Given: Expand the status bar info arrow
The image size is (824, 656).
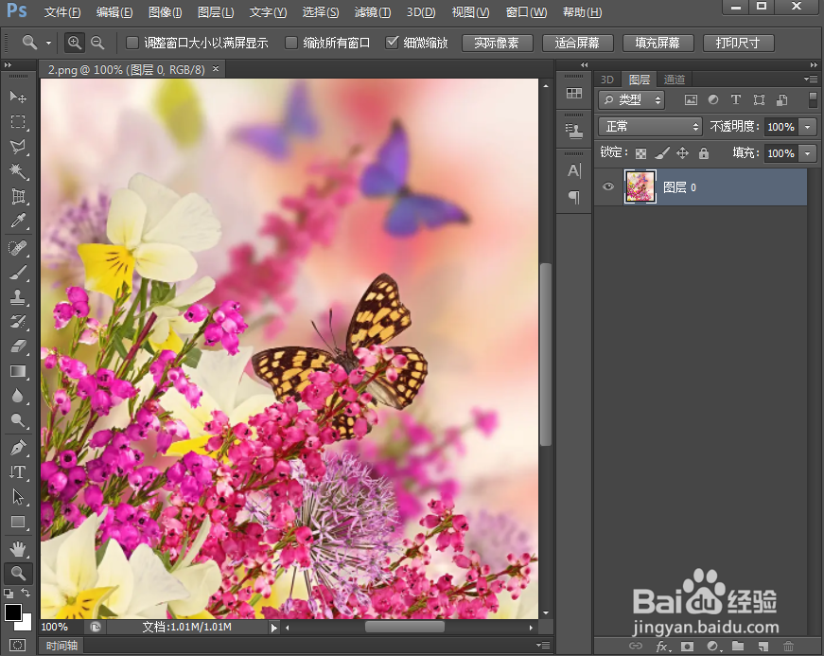Looking at the screenshot, I should [x=273, y=628].
